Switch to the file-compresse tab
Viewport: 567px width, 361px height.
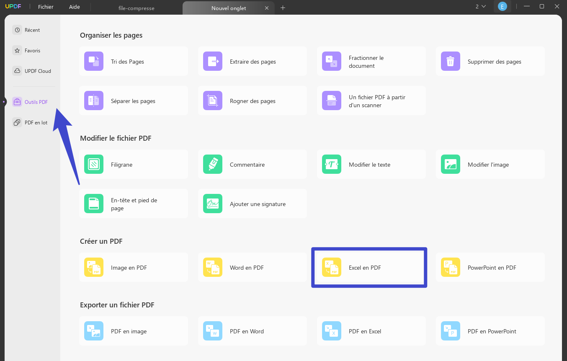[136, 8]
